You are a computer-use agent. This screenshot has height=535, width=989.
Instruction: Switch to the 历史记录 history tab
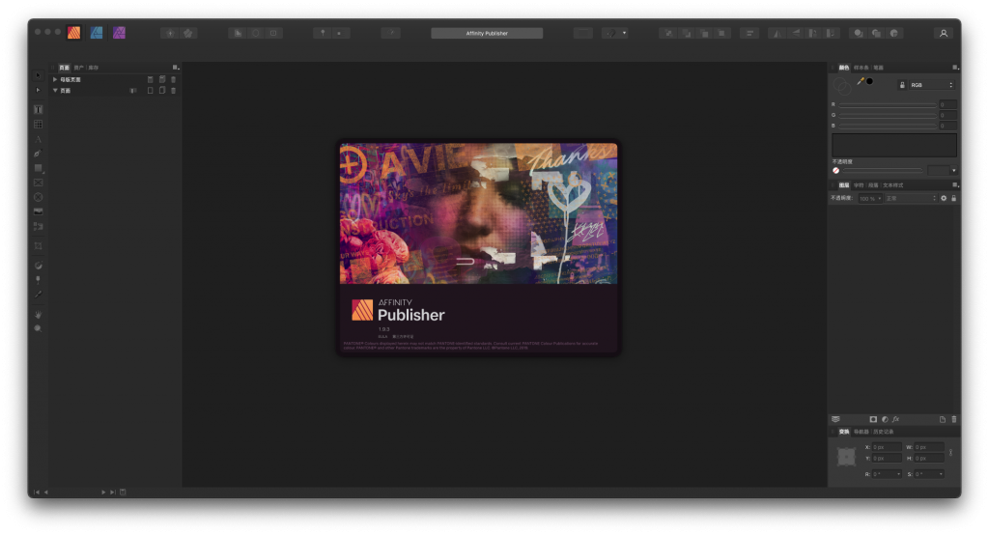[x=884, y=432]
